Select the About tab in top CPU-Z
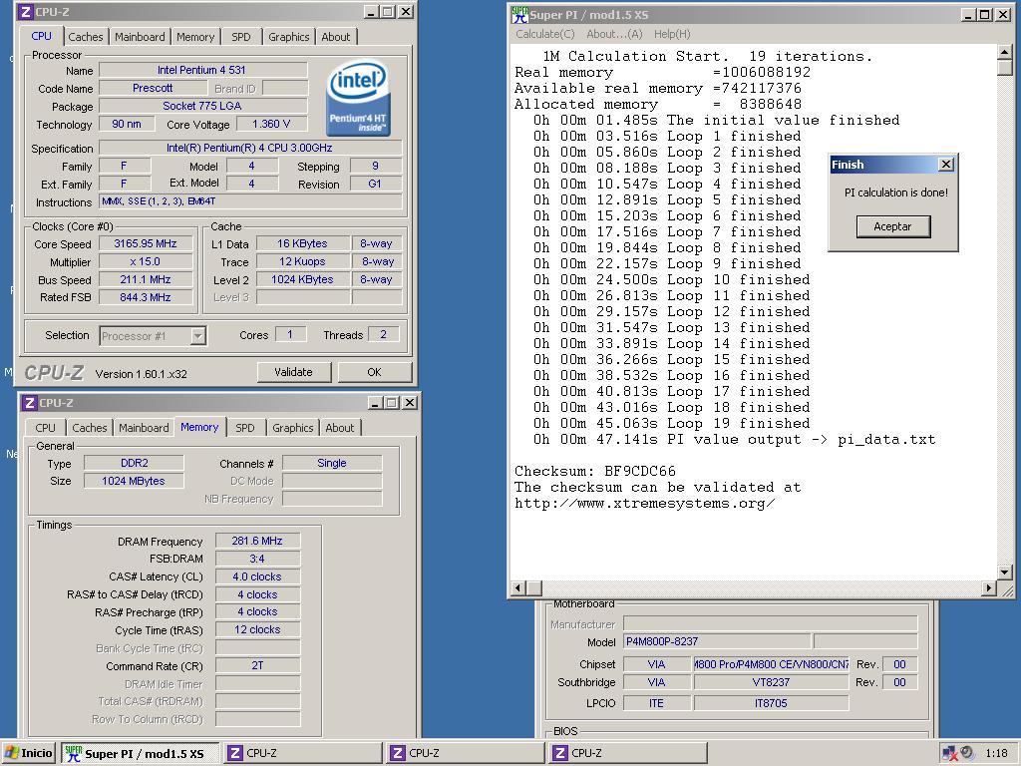 336,37
